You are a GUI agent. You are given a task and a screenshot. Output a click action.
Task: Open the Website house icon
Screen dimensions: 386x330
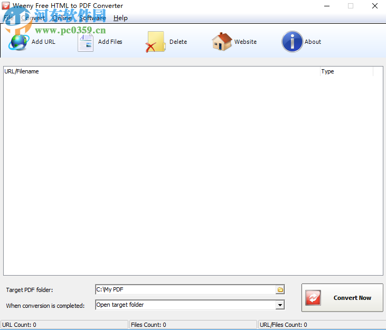[x=222, y=42]
